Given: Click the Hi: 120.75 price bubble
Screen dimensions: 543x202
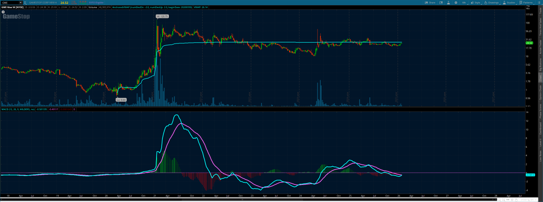Looking at the screenshot, I should (162, 16).
